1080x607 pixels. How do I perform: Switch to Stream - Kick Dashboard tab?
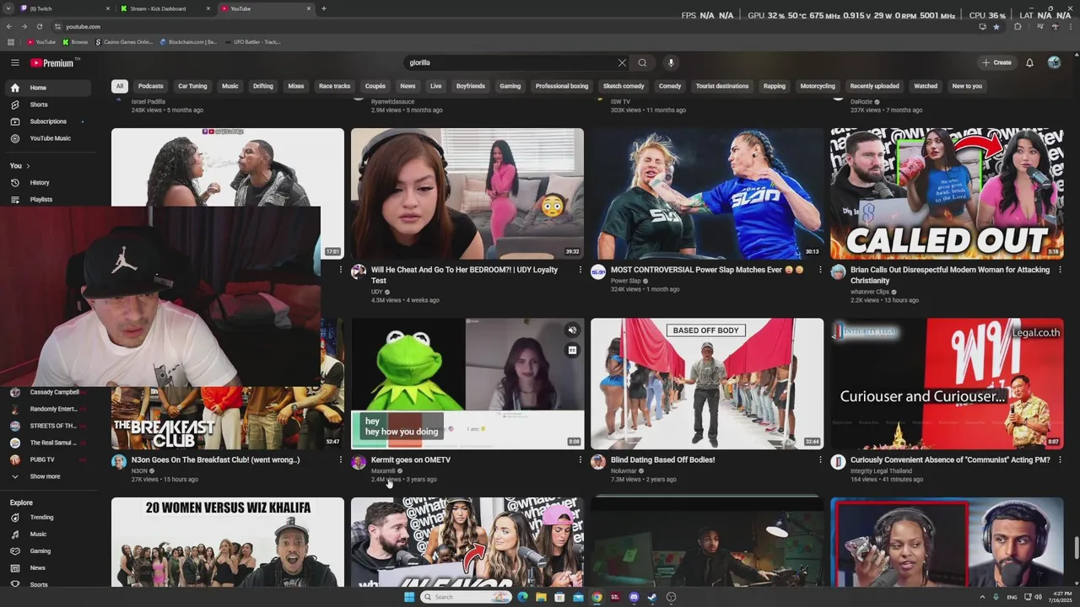(165, 8)
